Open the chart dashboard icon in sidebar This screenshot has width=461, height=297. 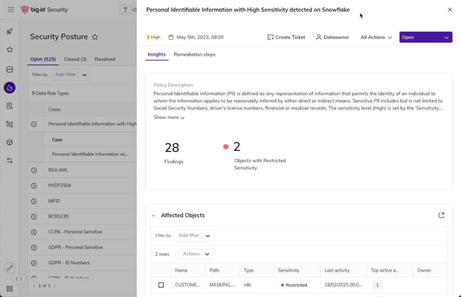pyautogui.click(x=10, y=69)
